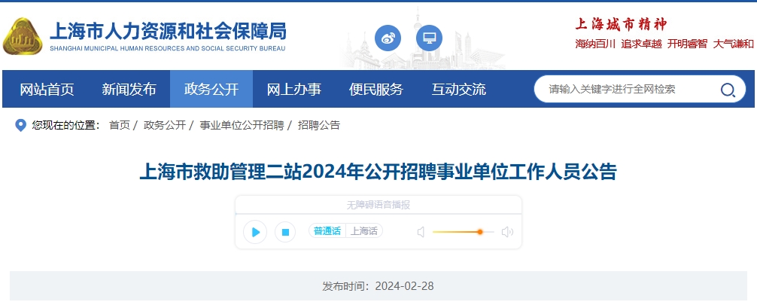Image resolution: width=757 pixels, height=302 pixels.
Task: Mute audio with the left speaker icon
Action: [421, 232]
